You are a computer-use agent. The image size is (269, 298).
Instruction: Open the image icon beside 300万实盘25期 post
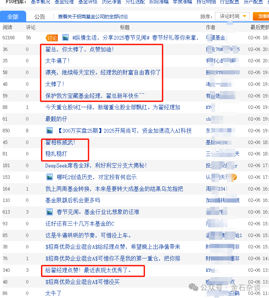click(50, 131)
